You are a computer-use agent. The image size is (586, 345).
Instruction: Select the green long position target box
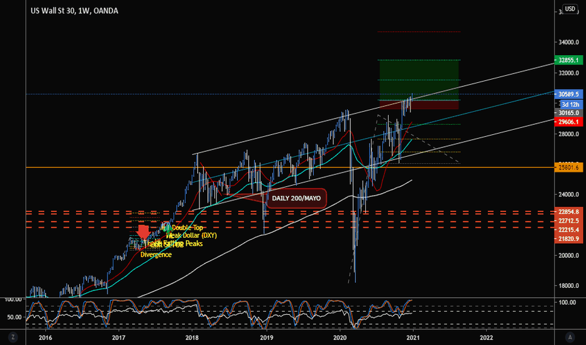point(419,80)
